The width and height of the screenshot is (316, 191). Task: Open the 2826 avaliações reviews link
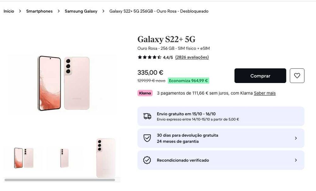point(192,57)
